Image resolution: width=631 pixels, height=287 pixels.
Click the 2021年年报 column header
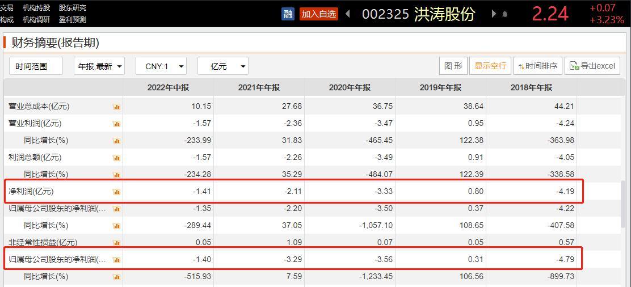pyautogui.click(x=259, y=88)
